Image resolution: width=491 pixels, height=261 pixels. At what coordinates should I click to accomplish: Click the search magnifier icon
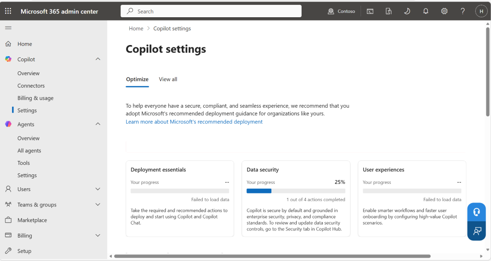pyautogui.click(x=130, y=11)
